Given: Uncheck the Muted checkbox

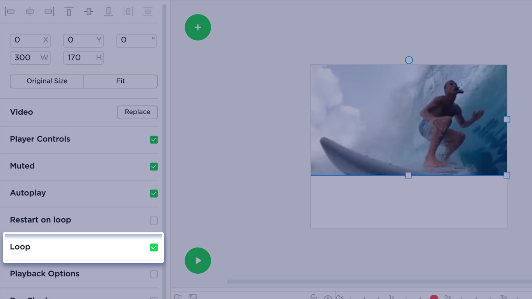Looking at the screenshot, I should point(154,166).
